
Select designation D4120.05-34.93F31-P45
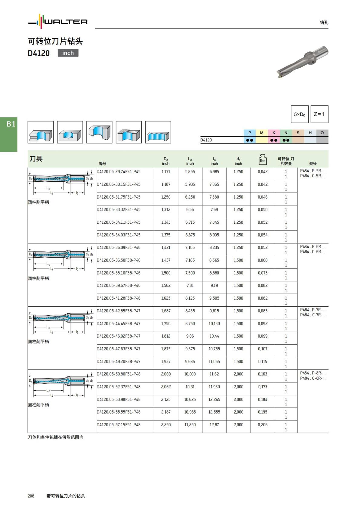pyautogui.click(x=119, y=235)
